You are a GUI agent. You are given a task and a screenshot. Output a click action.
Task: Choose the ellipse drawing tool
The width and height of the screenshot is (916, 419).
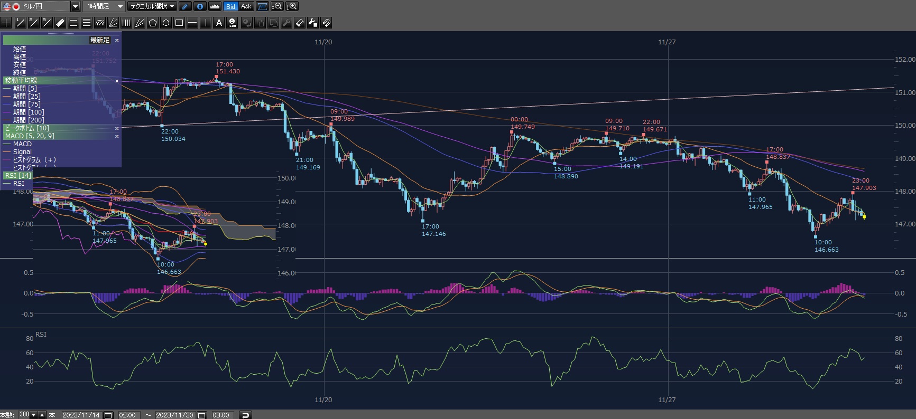point(166,23)
